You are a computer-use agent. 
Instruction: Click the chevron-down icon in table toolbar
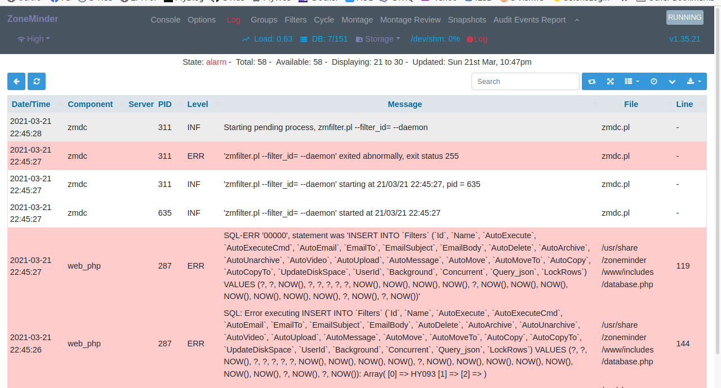coord(672,81)
